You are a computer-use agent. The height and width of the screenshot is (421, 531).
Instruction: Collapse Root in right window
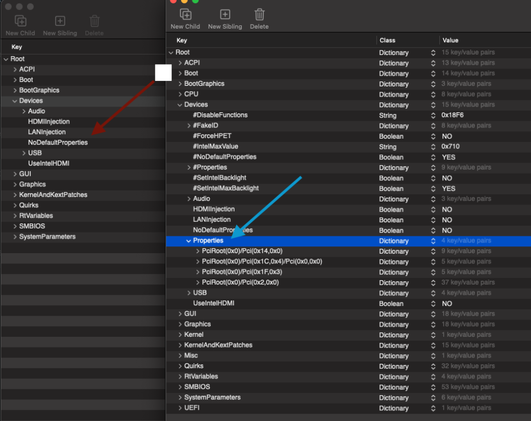tap(171, 53)
